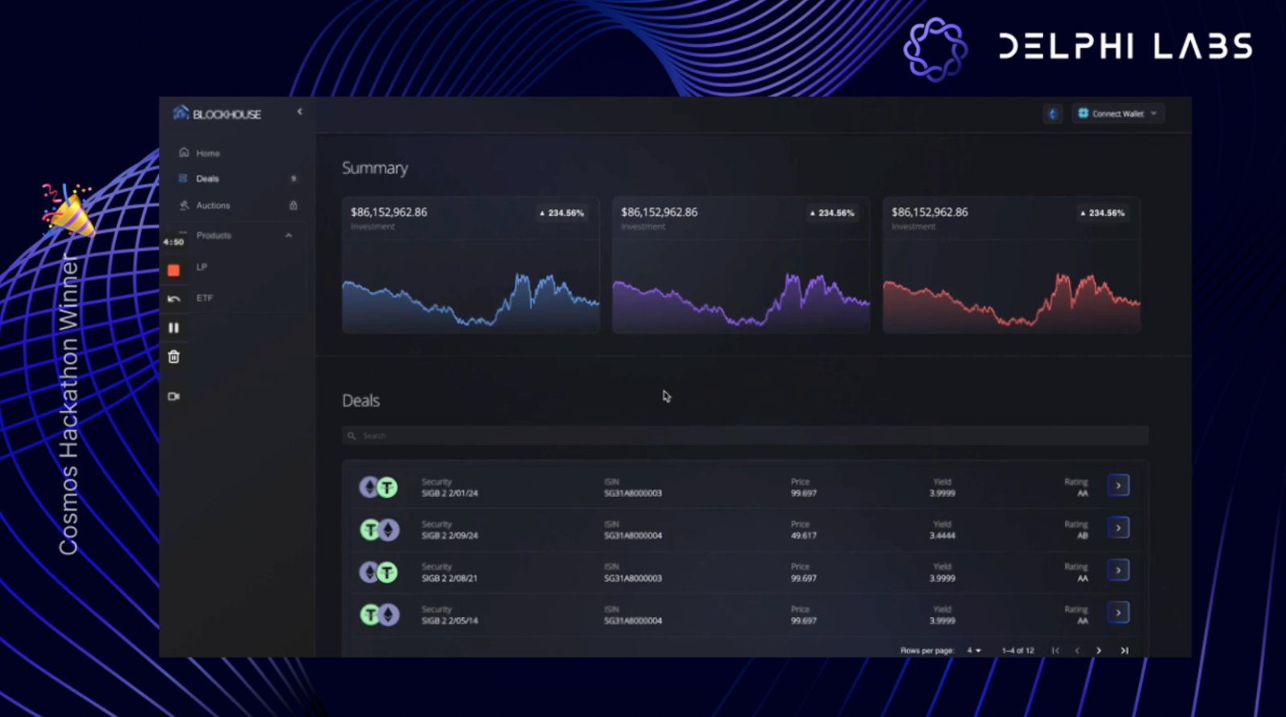
Task: Collapse the Products submenu
Action: click(x=289, y=235)
